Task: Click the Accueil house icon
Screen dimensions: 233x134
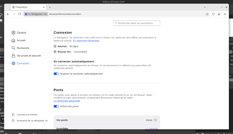Action: [13, 40]
